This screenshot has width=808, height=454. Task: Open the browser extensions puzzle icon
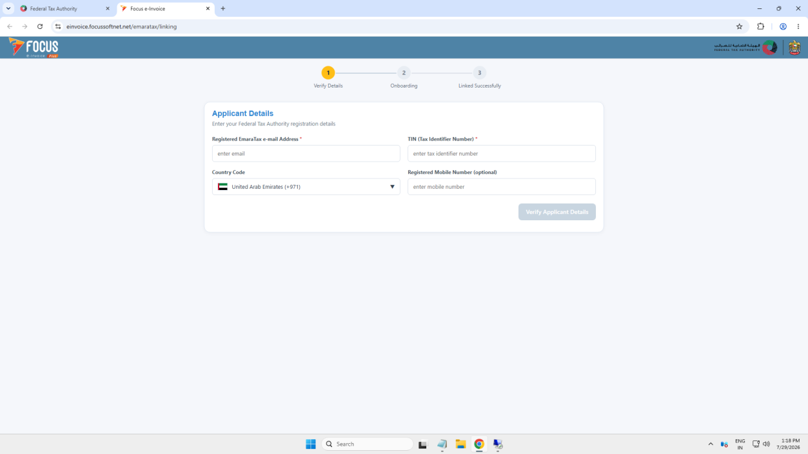(x=760, y=26)
